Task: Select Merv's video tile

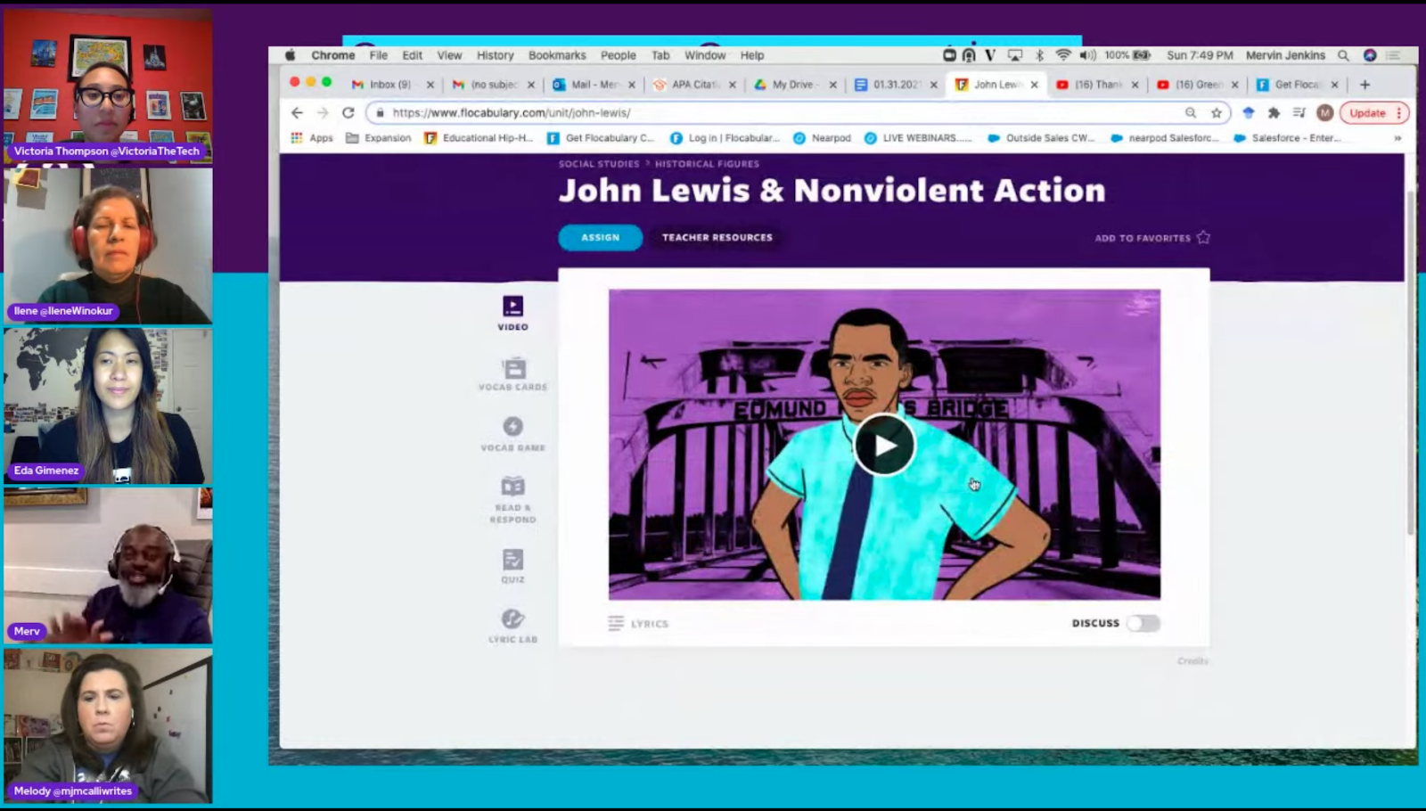Action: 108,566
